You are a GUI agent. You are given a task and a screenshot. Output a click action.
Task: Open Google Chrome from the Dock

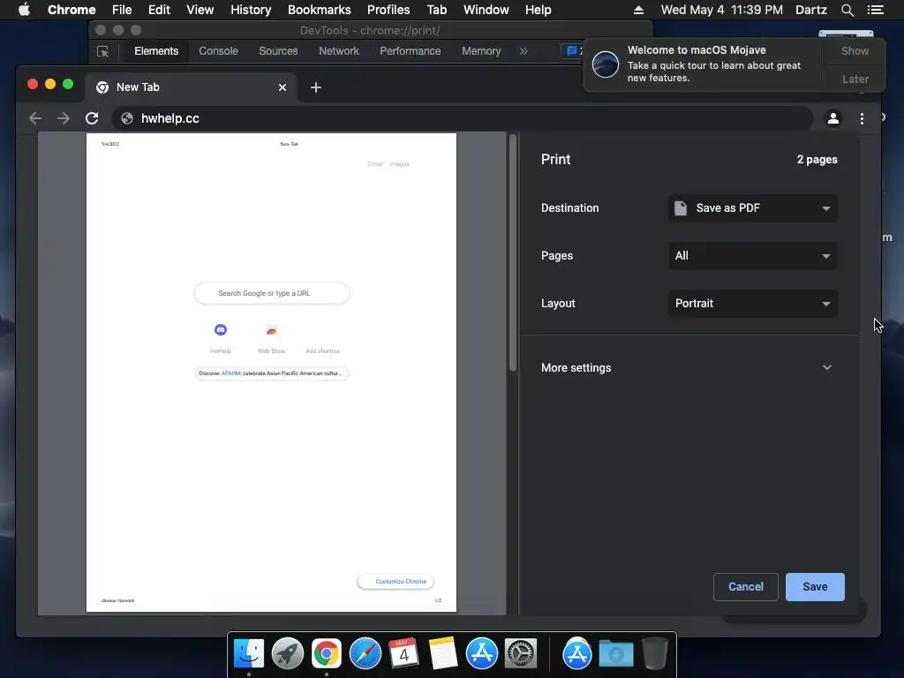(327, 654)
